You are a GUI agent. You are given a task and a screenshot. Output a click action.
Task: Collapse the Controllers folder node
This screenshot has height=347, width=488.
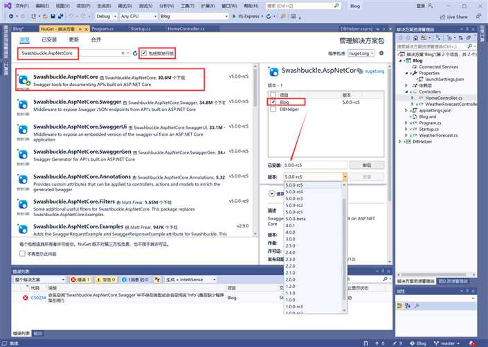click(x=406, y=91)
